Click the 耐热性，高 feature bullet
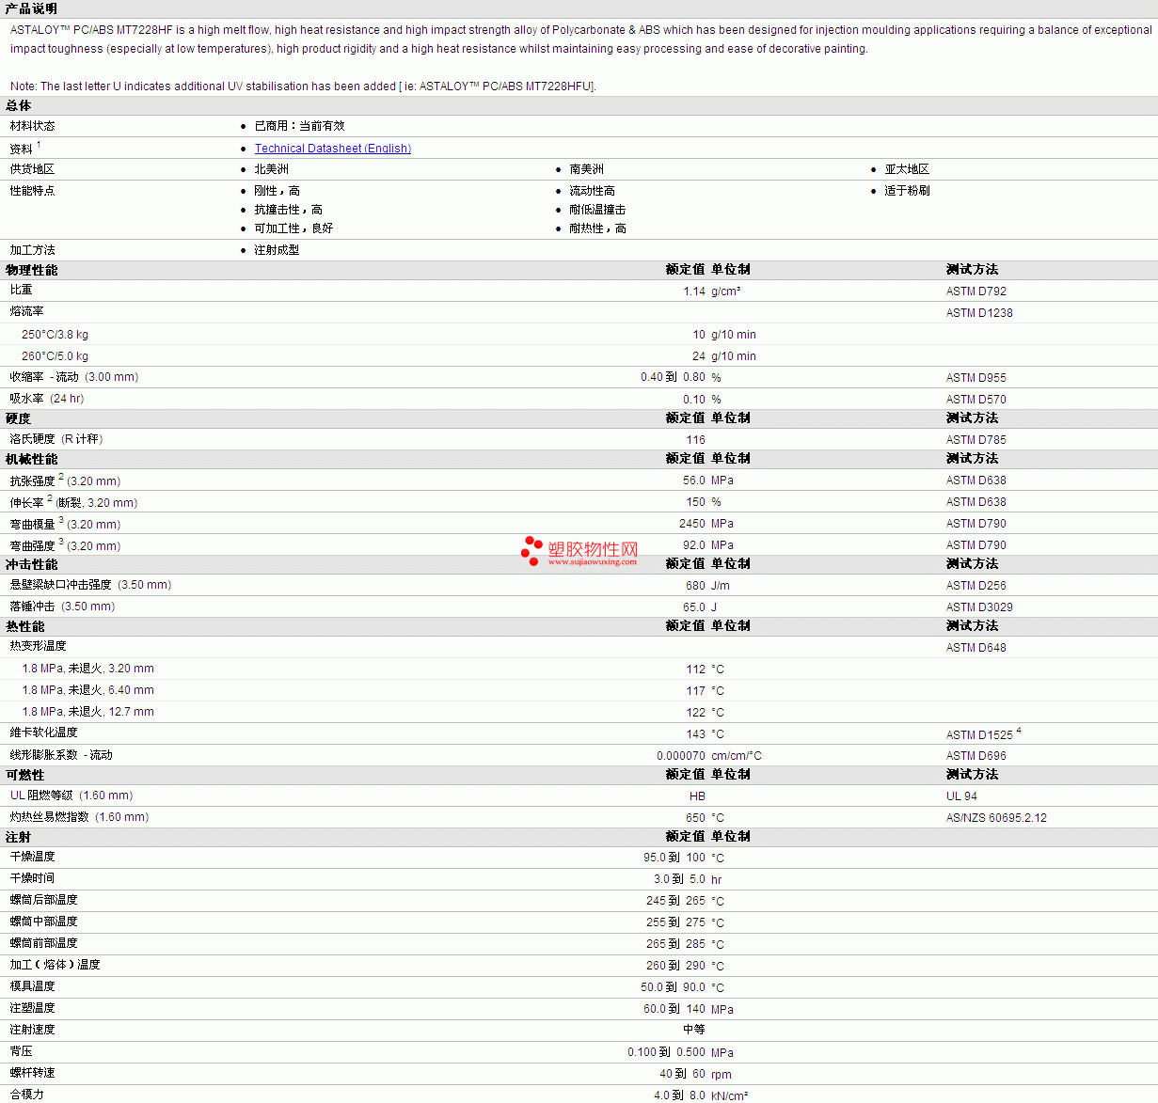Image resolution: width=1158 pixels, height=1103 pixels. (x=597, y=228)
